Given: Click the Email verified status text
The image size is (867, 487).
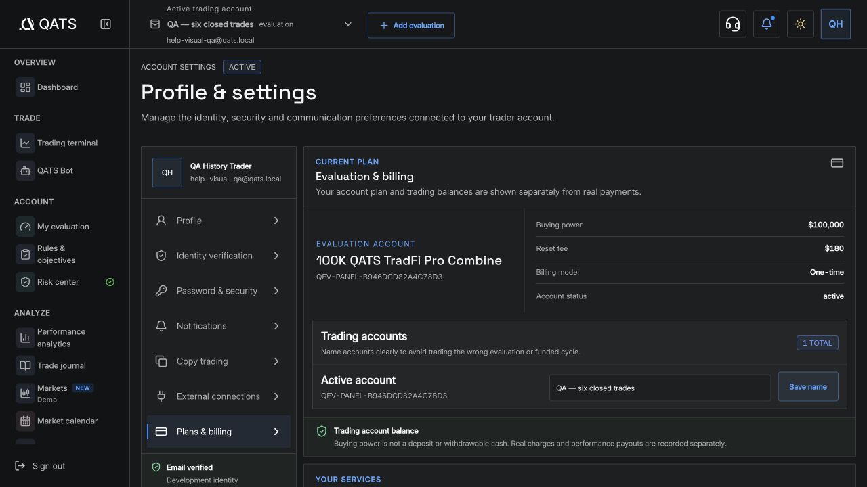Looking at the screenshot, I should coord(190,467).
